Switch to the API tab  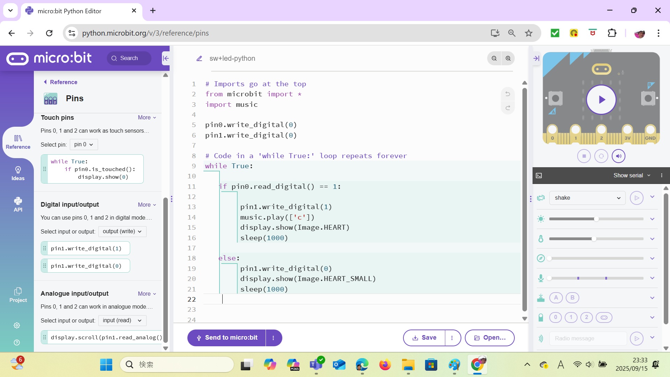pos(18,205)
